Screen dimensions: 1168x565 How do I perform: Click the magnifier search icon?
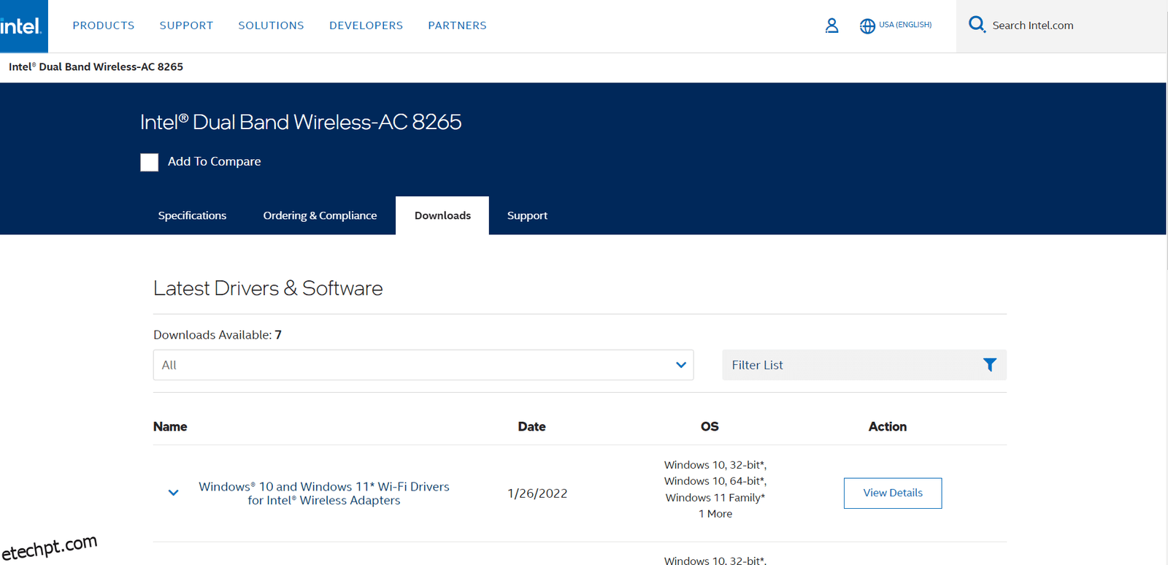(x=977, y=25)
